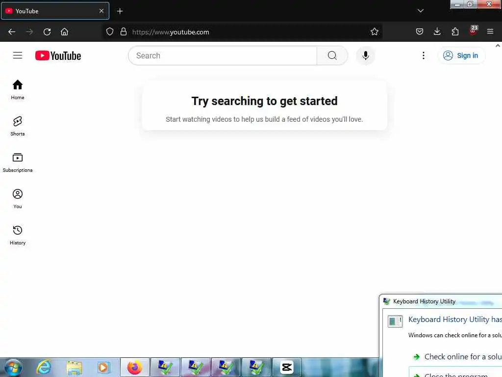Open tracking protection shield icon
Image resolution: width=502 pixels, height=377 pixels.
(110, 32)
